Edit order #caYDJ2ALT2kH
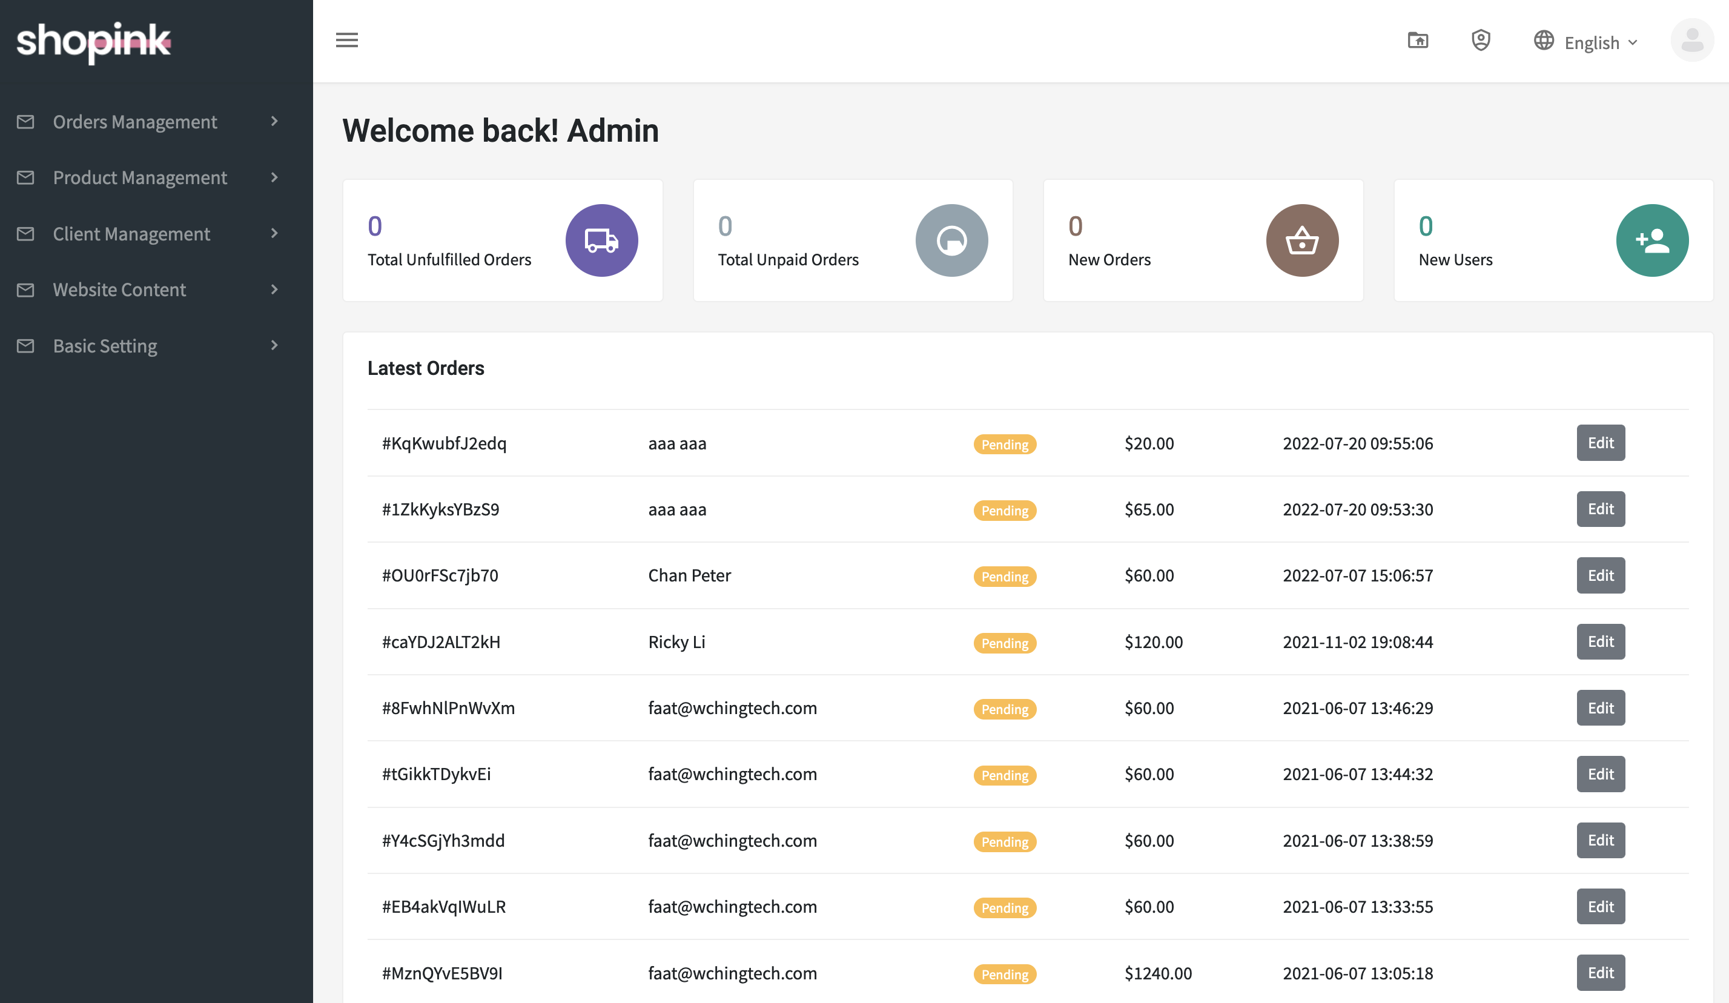Viewport: 1729px width, 1003px height. (x=1600, y=642)
